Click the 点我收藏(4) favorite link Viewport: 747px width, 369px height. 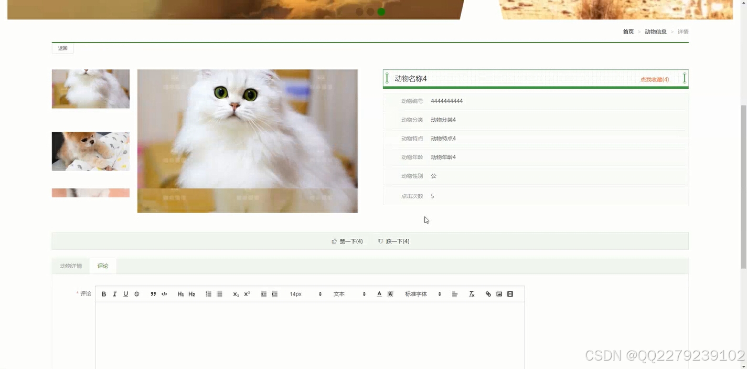click(x=656, y=80)
